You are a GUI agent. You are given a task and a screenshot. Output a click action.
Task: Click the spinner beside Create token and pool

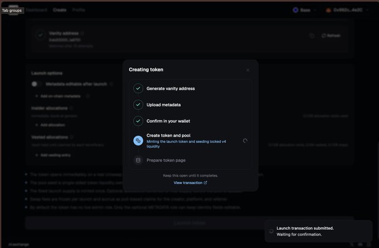tap(245, 141)
